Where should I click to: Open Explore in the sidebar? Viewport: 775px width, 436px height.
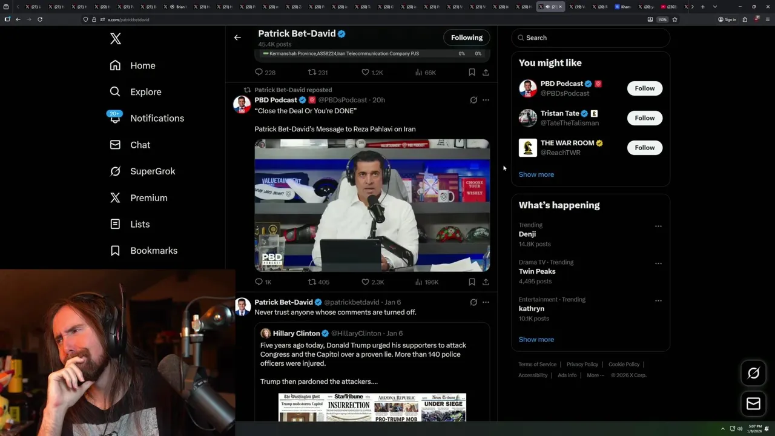pos(136,92)
